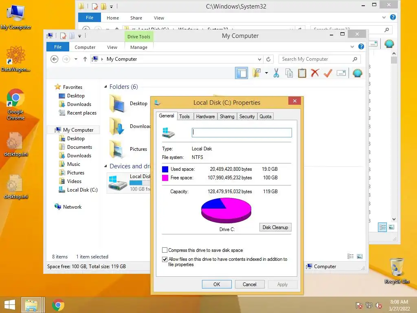The width and height of the screenshot is (417, 313).
Task: Open the File menu in My Computer
Action: (x=58, y=47)
